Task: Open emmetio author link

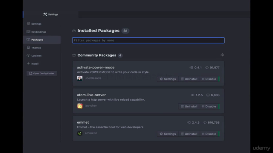Action: pos(91,133)
